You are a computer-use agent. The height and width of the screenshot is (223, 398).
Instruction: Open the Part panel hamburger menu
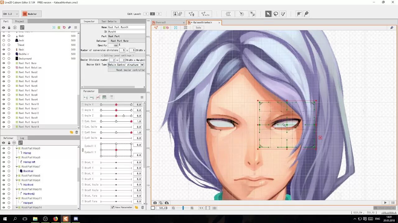click(x=75, y=28)
